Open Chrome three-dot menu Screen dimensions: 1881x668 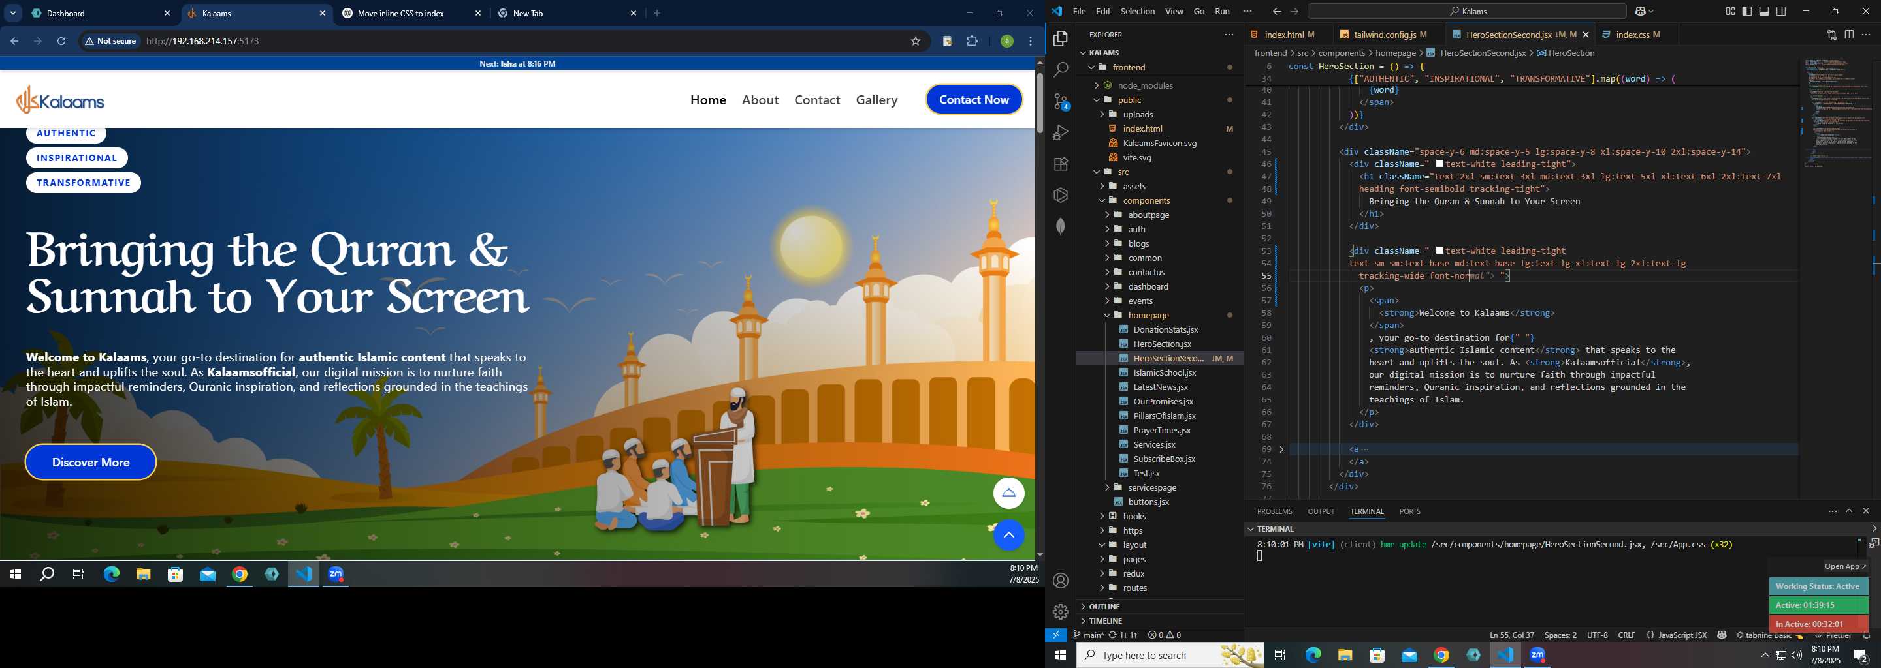pyautogui.click(x=1031, y=42)
